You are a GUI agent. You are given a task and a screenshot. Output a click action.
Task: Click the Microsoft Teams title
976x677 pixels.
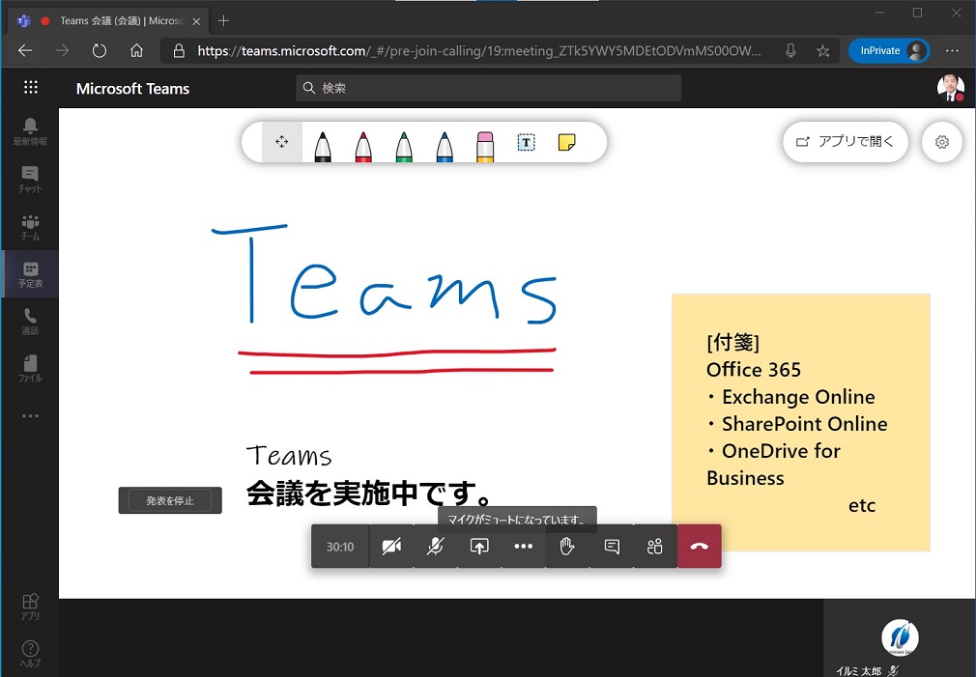click(132, 88)
